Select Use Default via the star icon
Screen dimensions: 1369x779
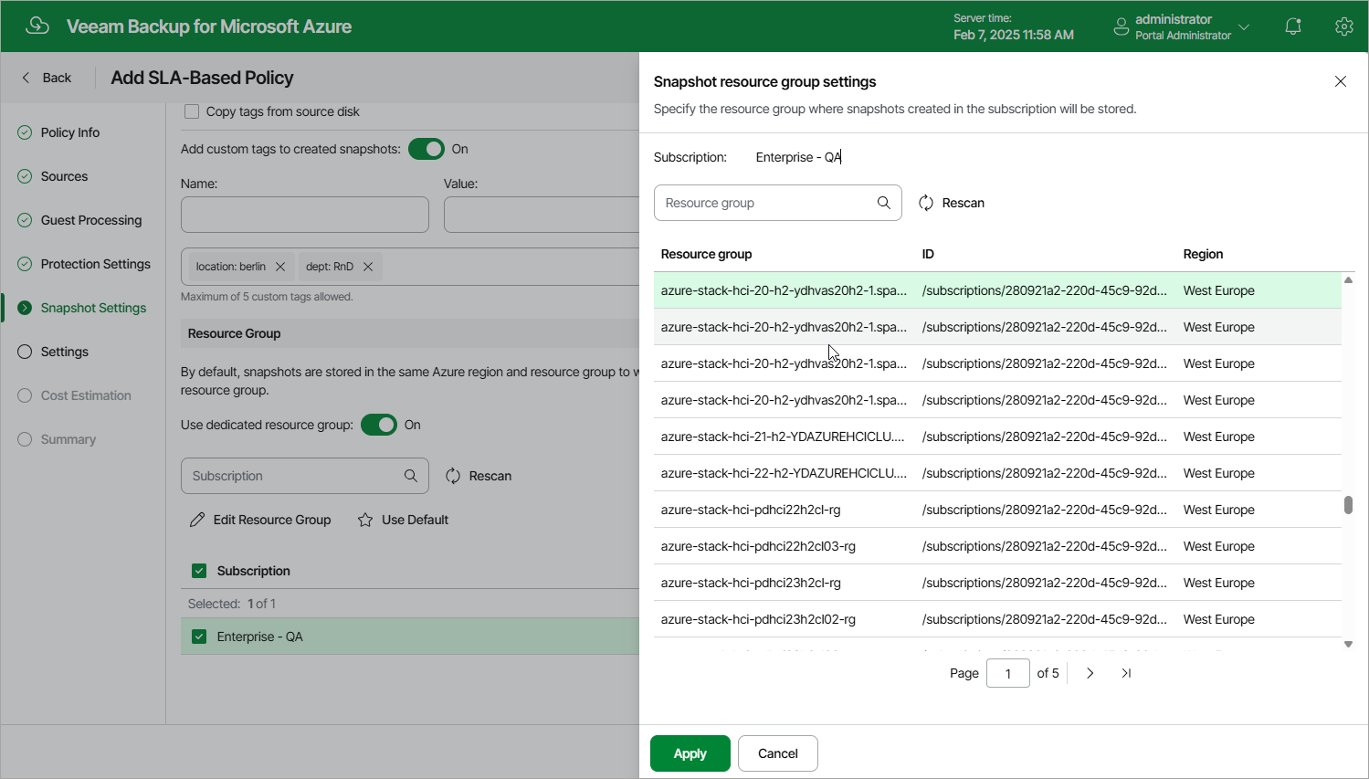coord(365,520)
